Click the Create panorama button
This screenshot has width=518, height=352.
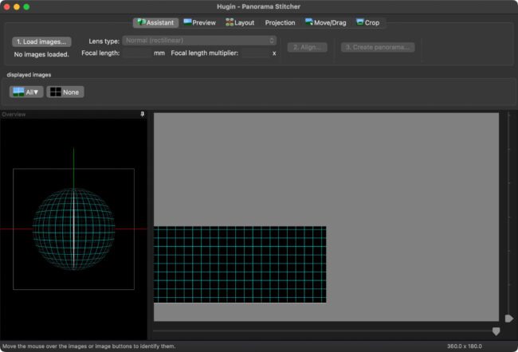coord(378,47)
